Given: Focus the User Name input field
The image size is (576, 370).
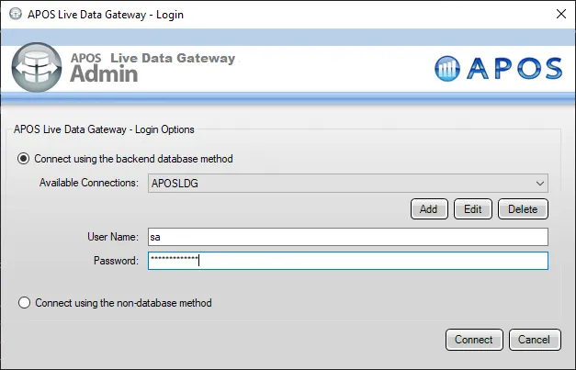Looking at the screenshot, I should tap(347, 237).
